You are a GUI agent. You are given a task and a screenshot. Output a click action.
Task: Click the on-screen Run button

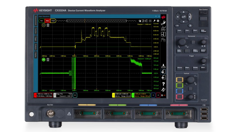pyautogui.click(x=42, y=21)
